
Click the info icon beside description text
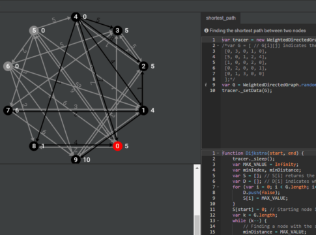(206, 31)
